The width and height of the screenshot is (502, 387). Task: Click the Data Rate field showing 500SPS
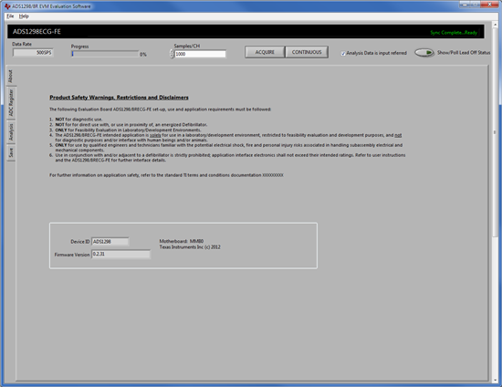click(33, 53)
